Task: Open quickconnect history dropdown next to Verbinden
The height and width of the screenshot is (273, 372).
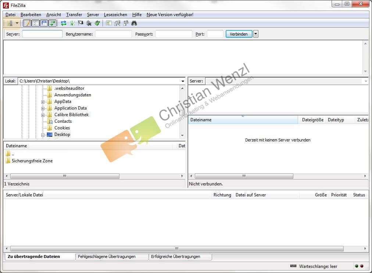Action: click(255, 34)
